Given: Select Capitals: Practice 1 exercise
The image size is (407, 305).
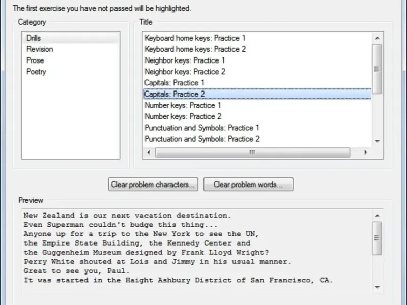Looking at the screenshot, I should coord(175,83).
